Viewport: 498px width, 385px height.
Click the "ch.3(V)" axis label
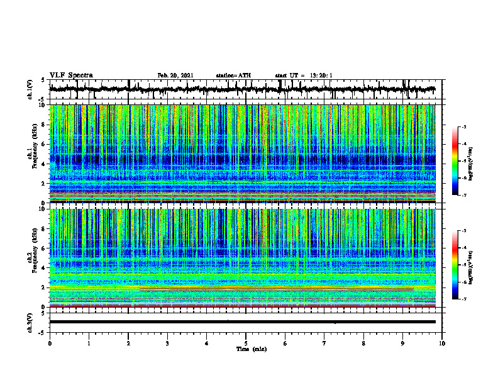(30, 323)
